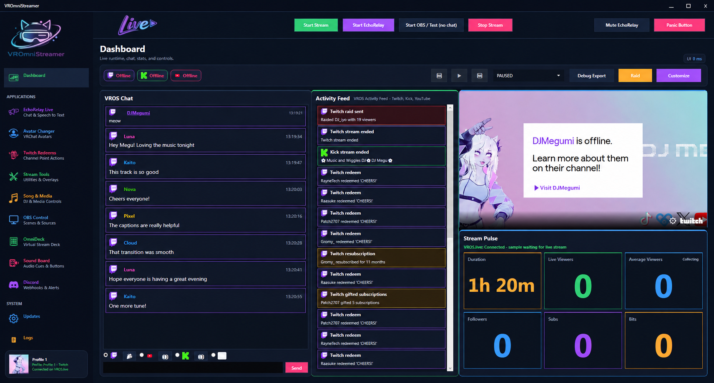This screenshot has width=714, height=383.
Task: Open Dashboard in the sidebar
Action: click(46, 78)
